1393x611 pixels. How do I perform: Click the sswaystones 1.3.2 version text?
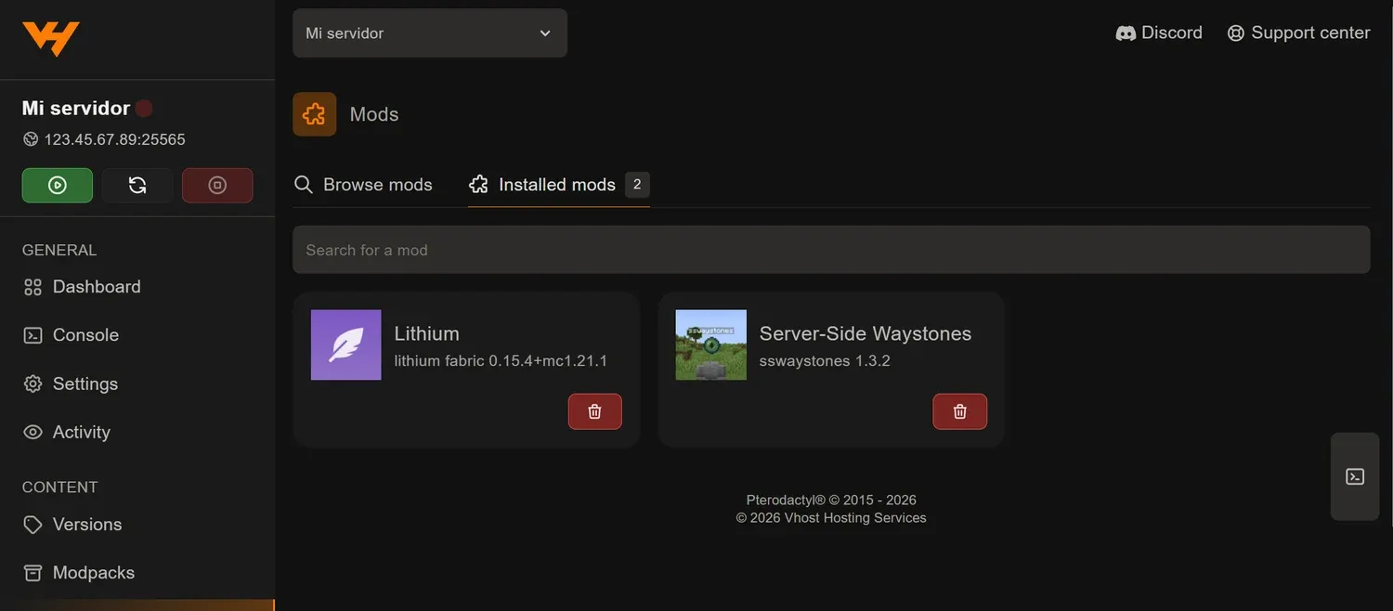click(x=825, y=360)
